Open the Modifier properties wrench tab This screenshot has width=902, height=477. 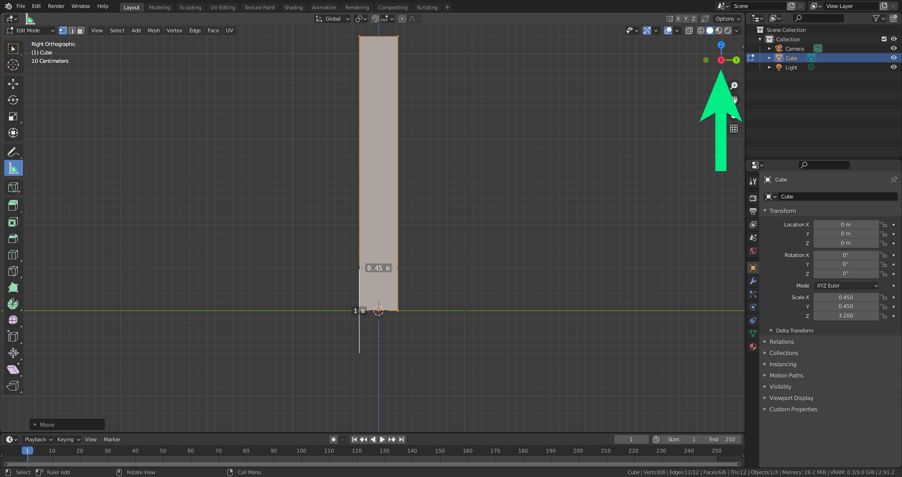coord(753,281)
